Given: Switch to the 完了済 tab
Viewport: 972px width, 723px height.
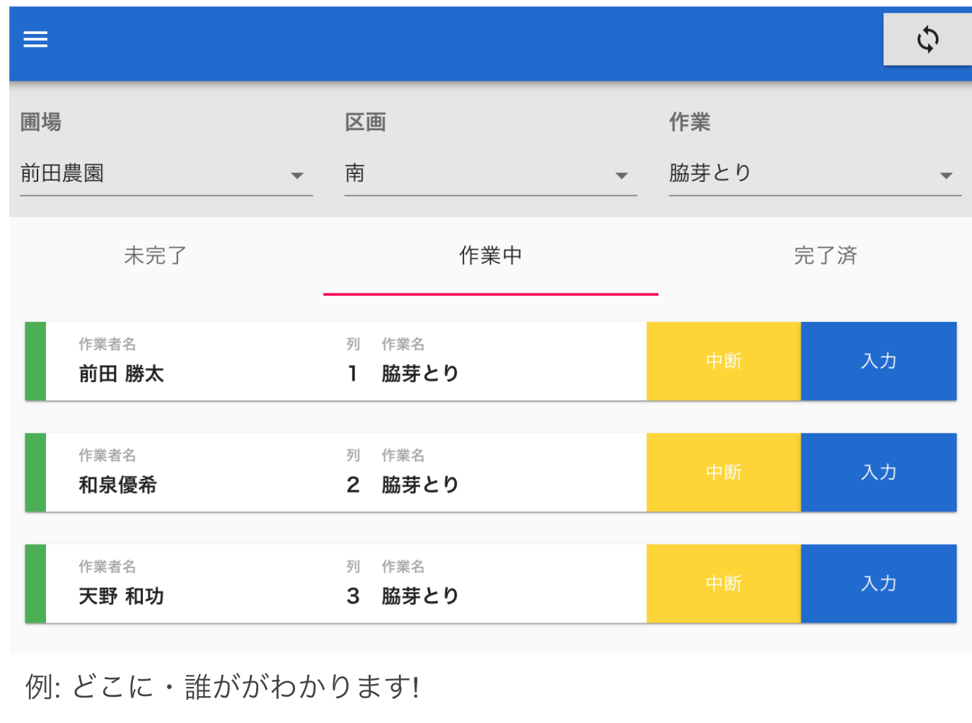Looking at the screenshot, I should coord(825,256).
